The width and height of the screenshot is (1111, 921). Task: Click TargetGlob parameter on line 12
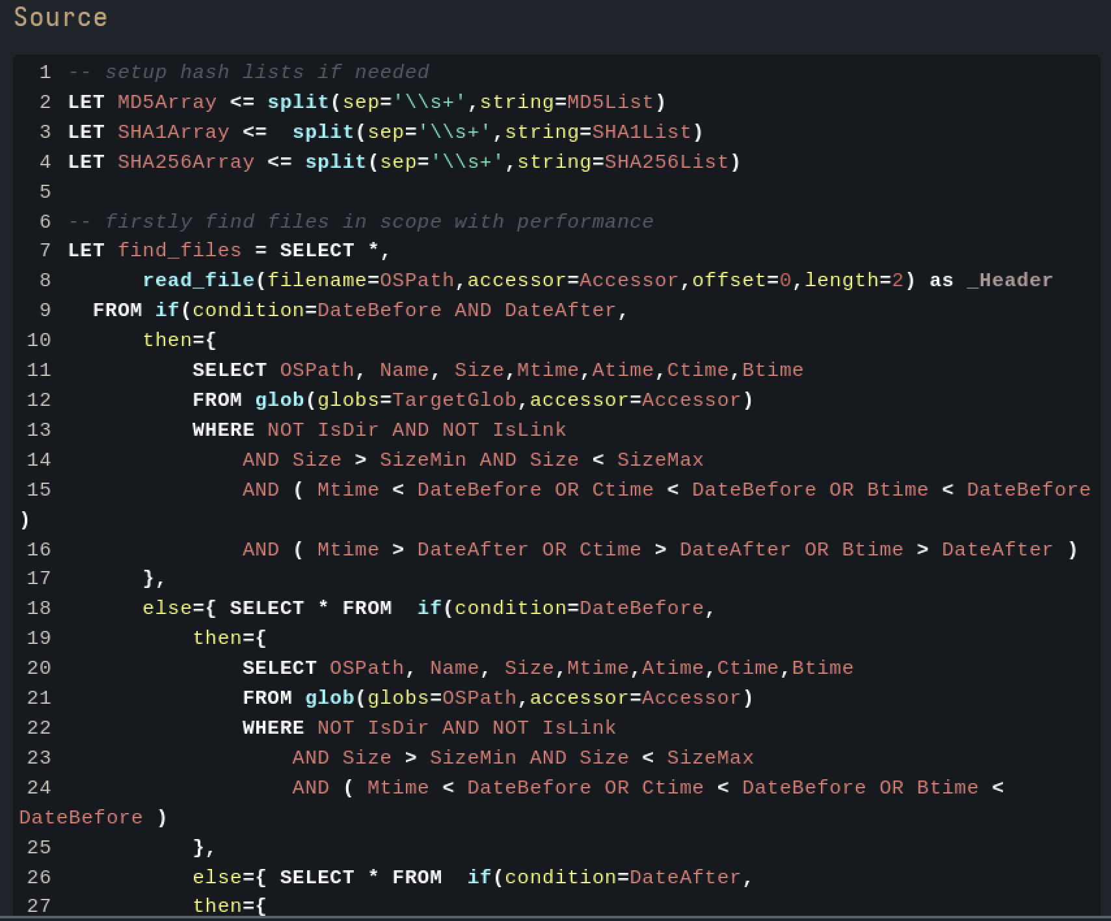(x=455, y=400)
